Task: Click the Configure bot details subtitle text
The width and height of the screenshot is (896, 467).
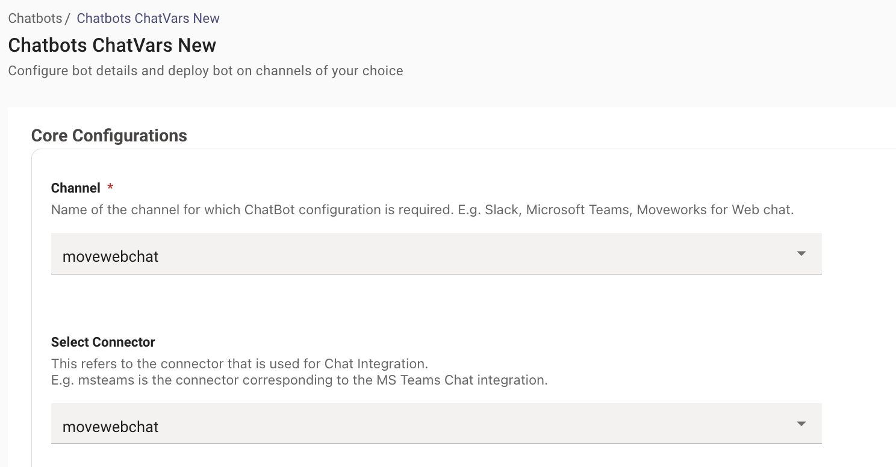Action: pos(205,70)
